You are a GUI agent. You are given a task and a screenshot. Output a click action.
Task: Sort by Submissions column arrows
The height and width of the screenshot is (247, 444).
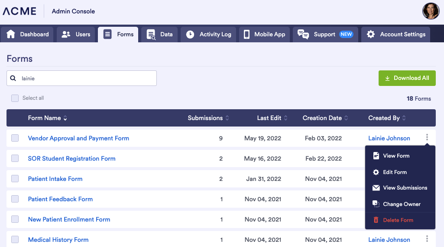coord(227,118)
